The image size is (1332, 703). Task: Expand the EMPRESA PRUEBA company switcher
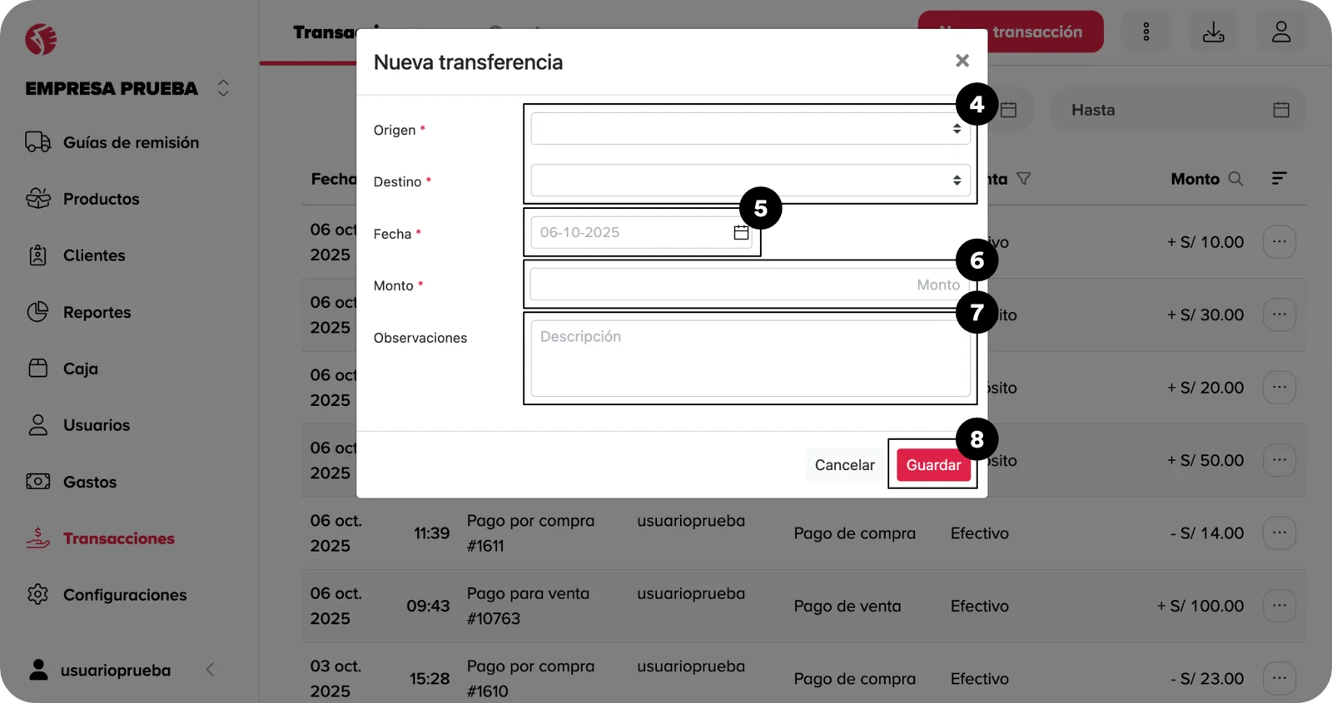click(x=223, y=88)
